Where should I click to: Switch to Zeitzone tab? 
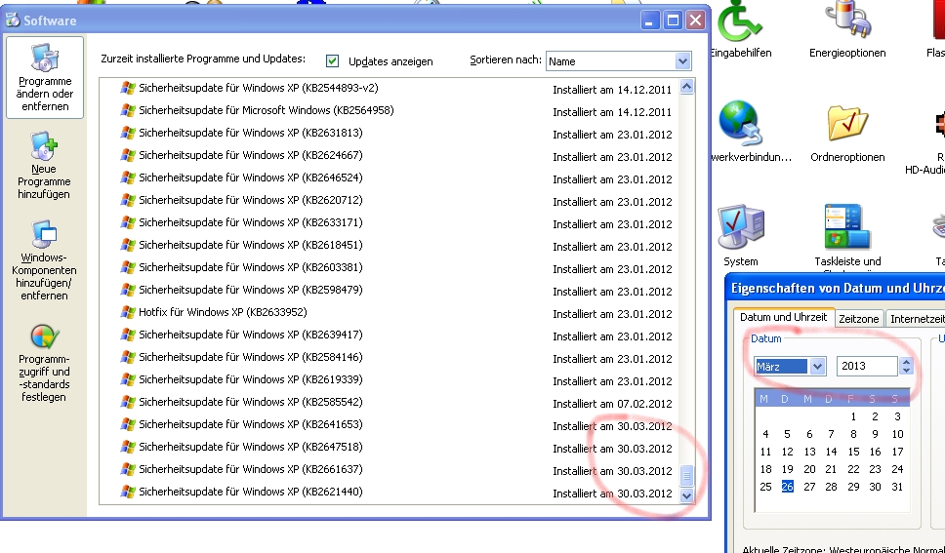(859, 319)
